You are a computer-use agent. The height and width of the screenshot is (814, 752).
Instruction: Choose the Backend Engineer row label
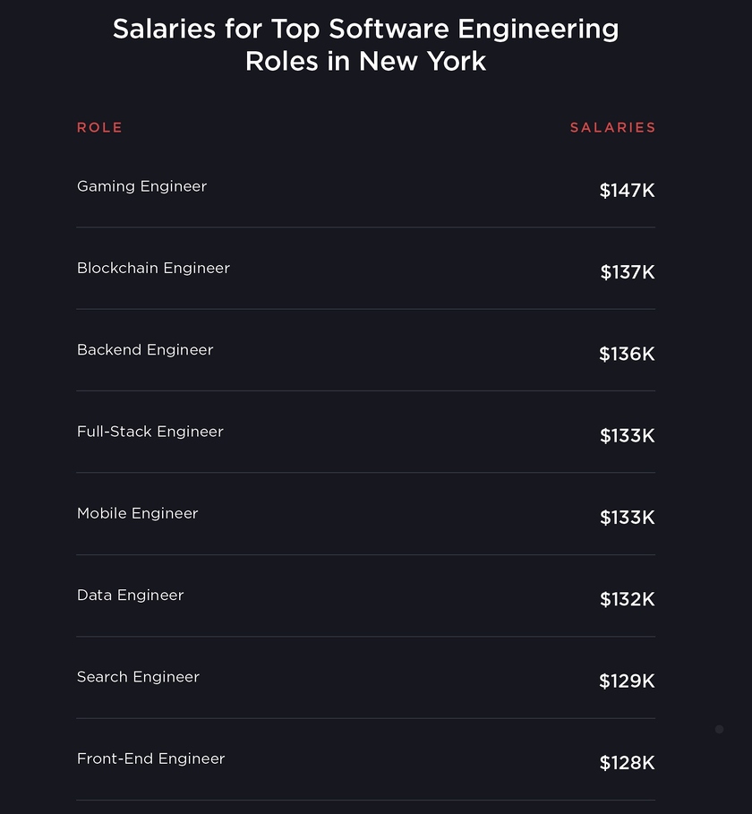[x=145, y=349]
